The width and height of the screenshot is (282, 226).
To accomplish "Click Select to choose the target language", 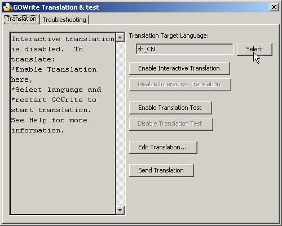I will [x=254, y=49].
